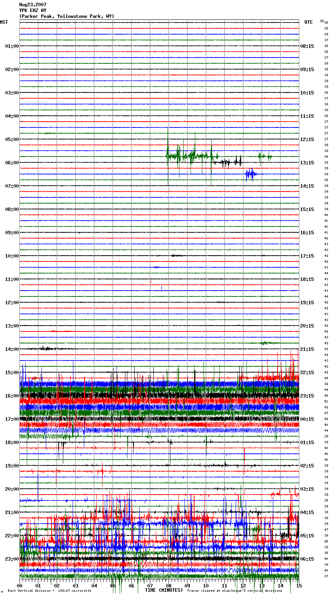Click the '12:15' UTC time label
The image size is (330, 596).
(307, 139)
